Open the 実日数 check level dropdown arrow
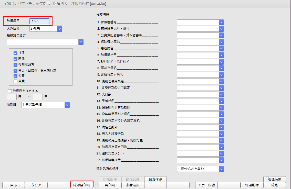Screen dimensions: 291x189 coord(221,94)
